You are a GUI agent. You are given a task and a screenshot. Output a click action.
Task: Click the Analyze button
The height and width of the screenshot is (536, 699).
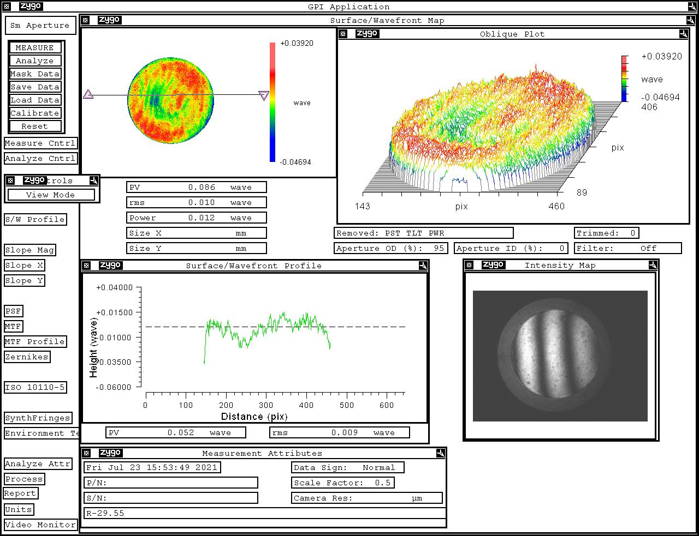35,61
